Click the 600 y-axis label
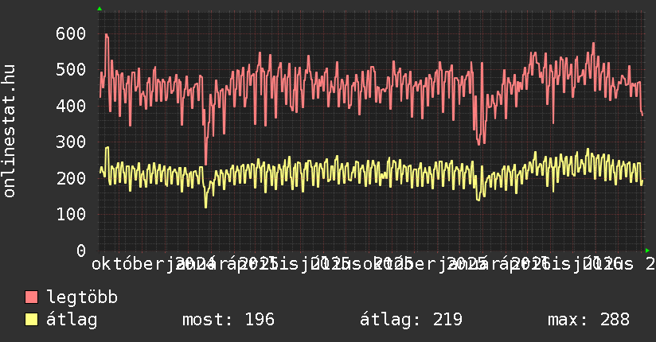The height and width of the screenshot is (342, 656). [x=71, y=33]
